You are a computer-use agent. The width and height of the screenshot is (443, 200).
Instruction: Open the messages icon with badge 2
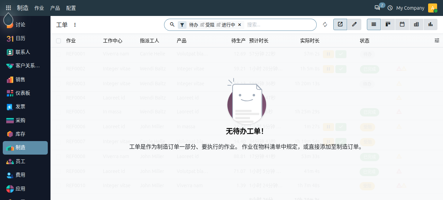pos(377,8)
